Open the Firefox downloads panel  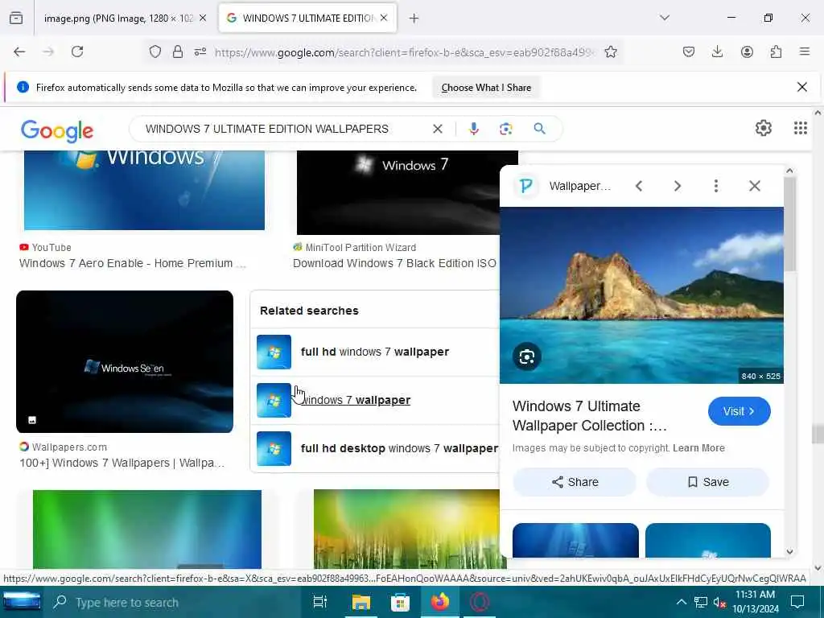717,51
